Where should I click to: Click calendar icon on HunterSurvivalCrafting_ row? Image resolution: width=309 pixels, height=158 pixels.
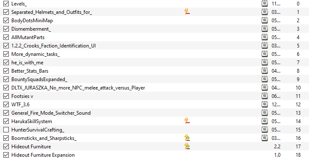coord(264,129)
